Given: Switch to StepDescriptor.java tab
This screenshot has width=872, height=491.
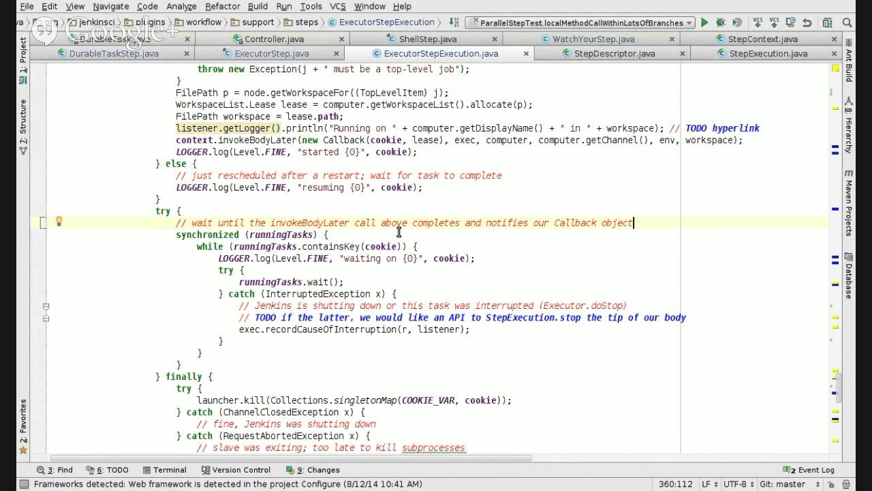Looking at the screenshot, I should point(614,53).
